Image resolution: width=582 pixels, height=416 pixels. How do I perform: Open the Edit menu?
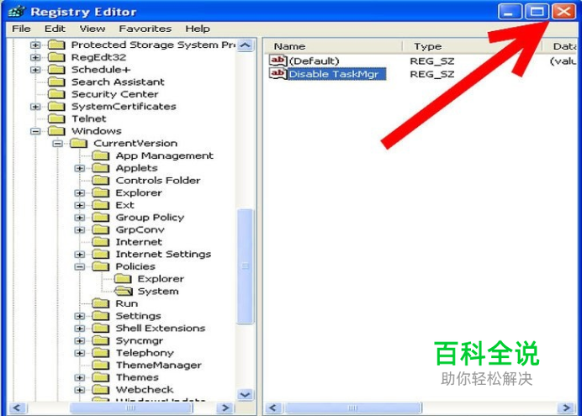[55, 29]
